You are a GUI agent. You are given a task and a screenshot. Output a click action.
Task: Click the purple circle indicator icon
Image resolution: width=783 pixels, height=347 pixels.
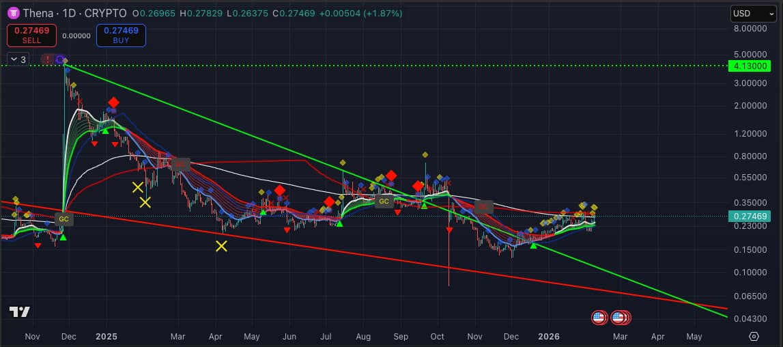(x=59, y=59)
